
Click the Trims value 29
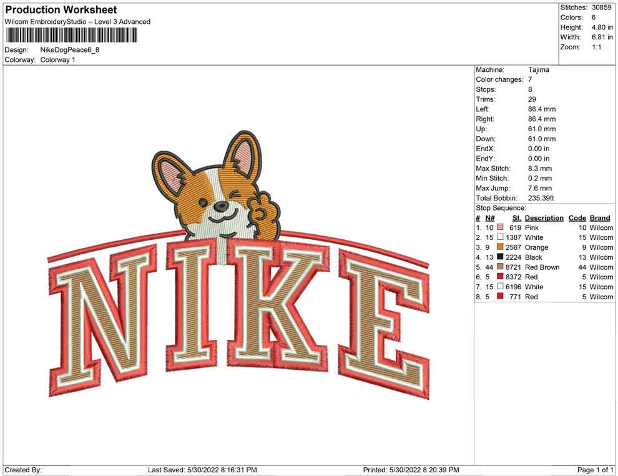[532, 99]
